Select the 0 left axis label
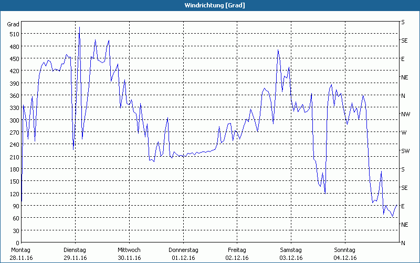This screenshot has width=420, height=263. [x=18, y=243]
